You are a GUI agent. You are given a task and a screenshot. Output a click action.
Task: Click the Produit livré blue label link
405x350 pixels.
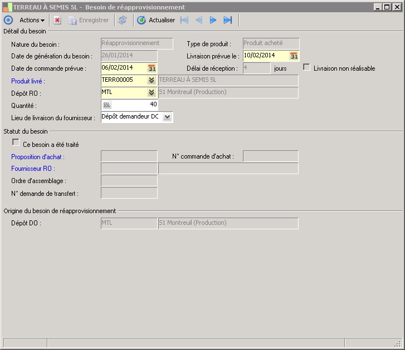pyautogui.click(x=28, y=81)
